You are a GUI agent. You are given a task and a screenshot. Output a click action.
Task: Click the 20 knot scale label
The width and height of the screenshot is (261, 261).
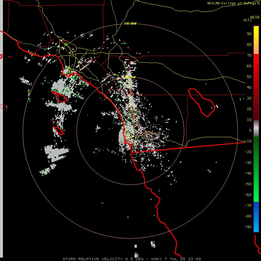click(249, 109)
